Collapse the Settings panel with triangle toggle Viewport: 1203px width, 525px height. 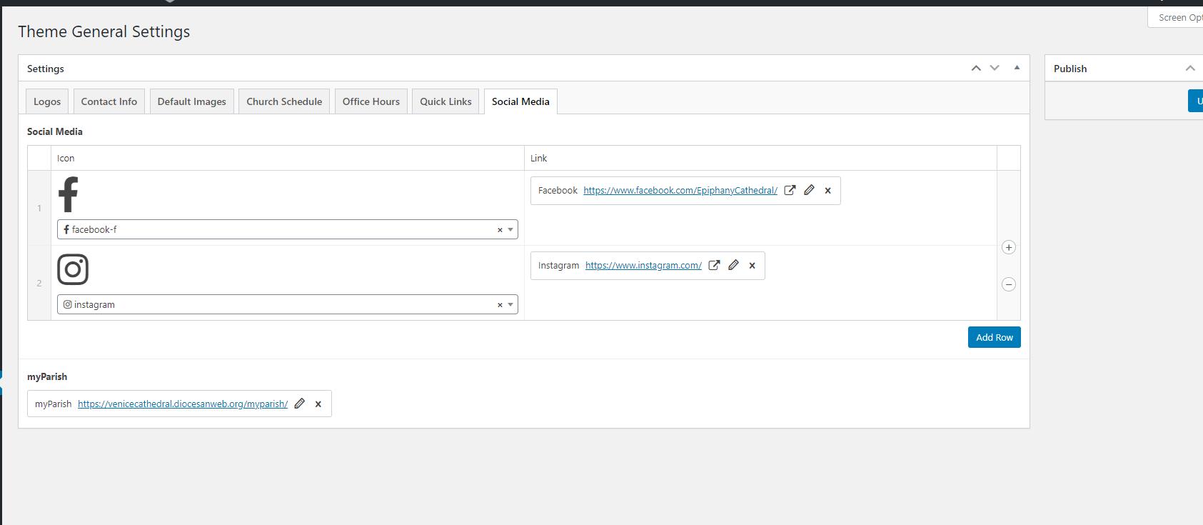click(1017, 68)
